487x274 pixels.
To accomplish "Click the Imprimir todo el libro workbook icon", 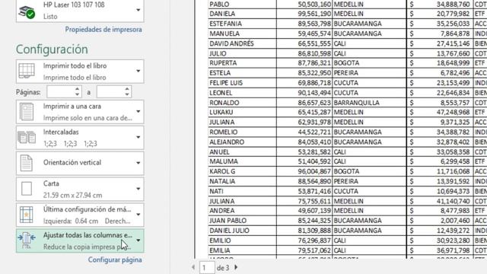I will point(27,71).
